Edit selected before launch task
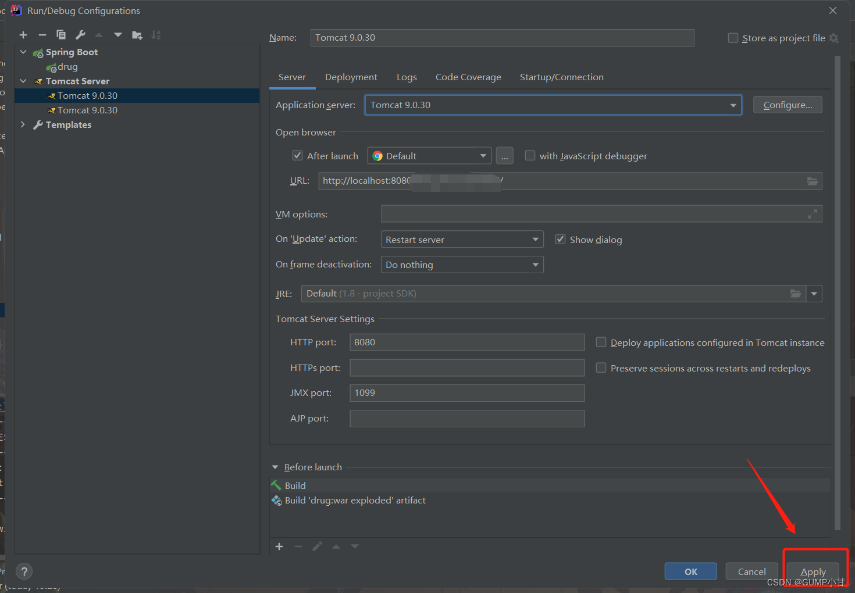This screenshot has width=855, height=593. point(317,546)
